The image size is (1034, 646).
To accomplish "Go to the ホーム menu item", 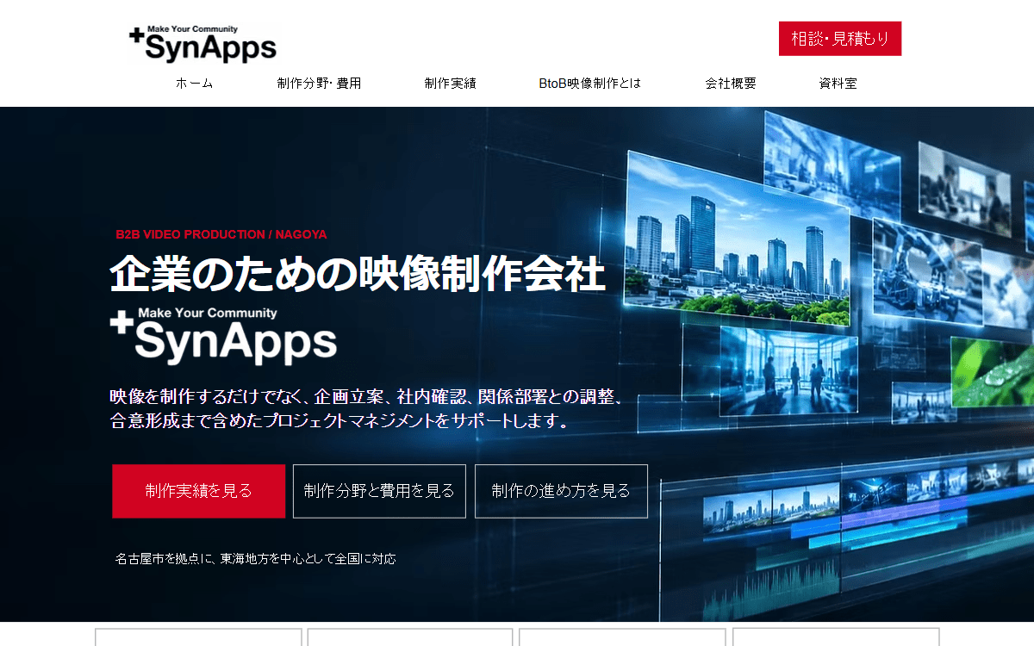I will tap(195, 84).
